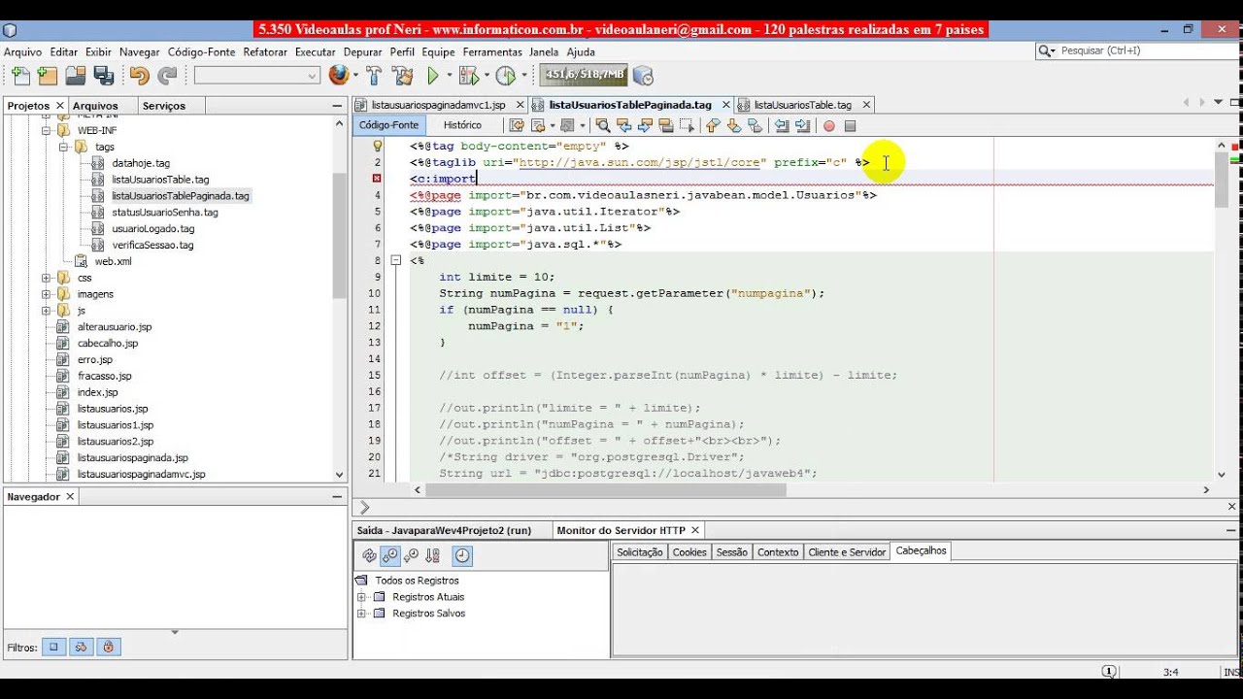
Task: Open Saída - JavaparaWev4Projeto2 (run) output tab
Action: pyautogui.click(x=444, y=530)
